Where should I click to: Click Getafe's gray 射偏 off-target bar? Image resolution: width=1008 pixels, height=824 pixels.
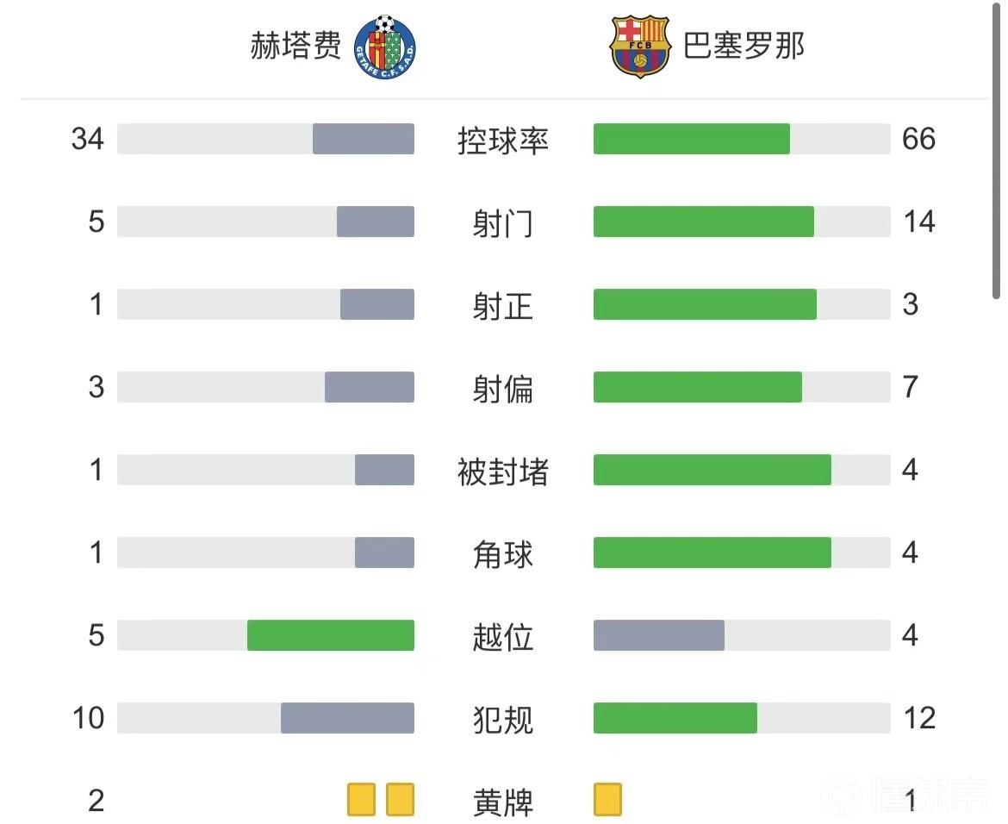pos(369,387)
